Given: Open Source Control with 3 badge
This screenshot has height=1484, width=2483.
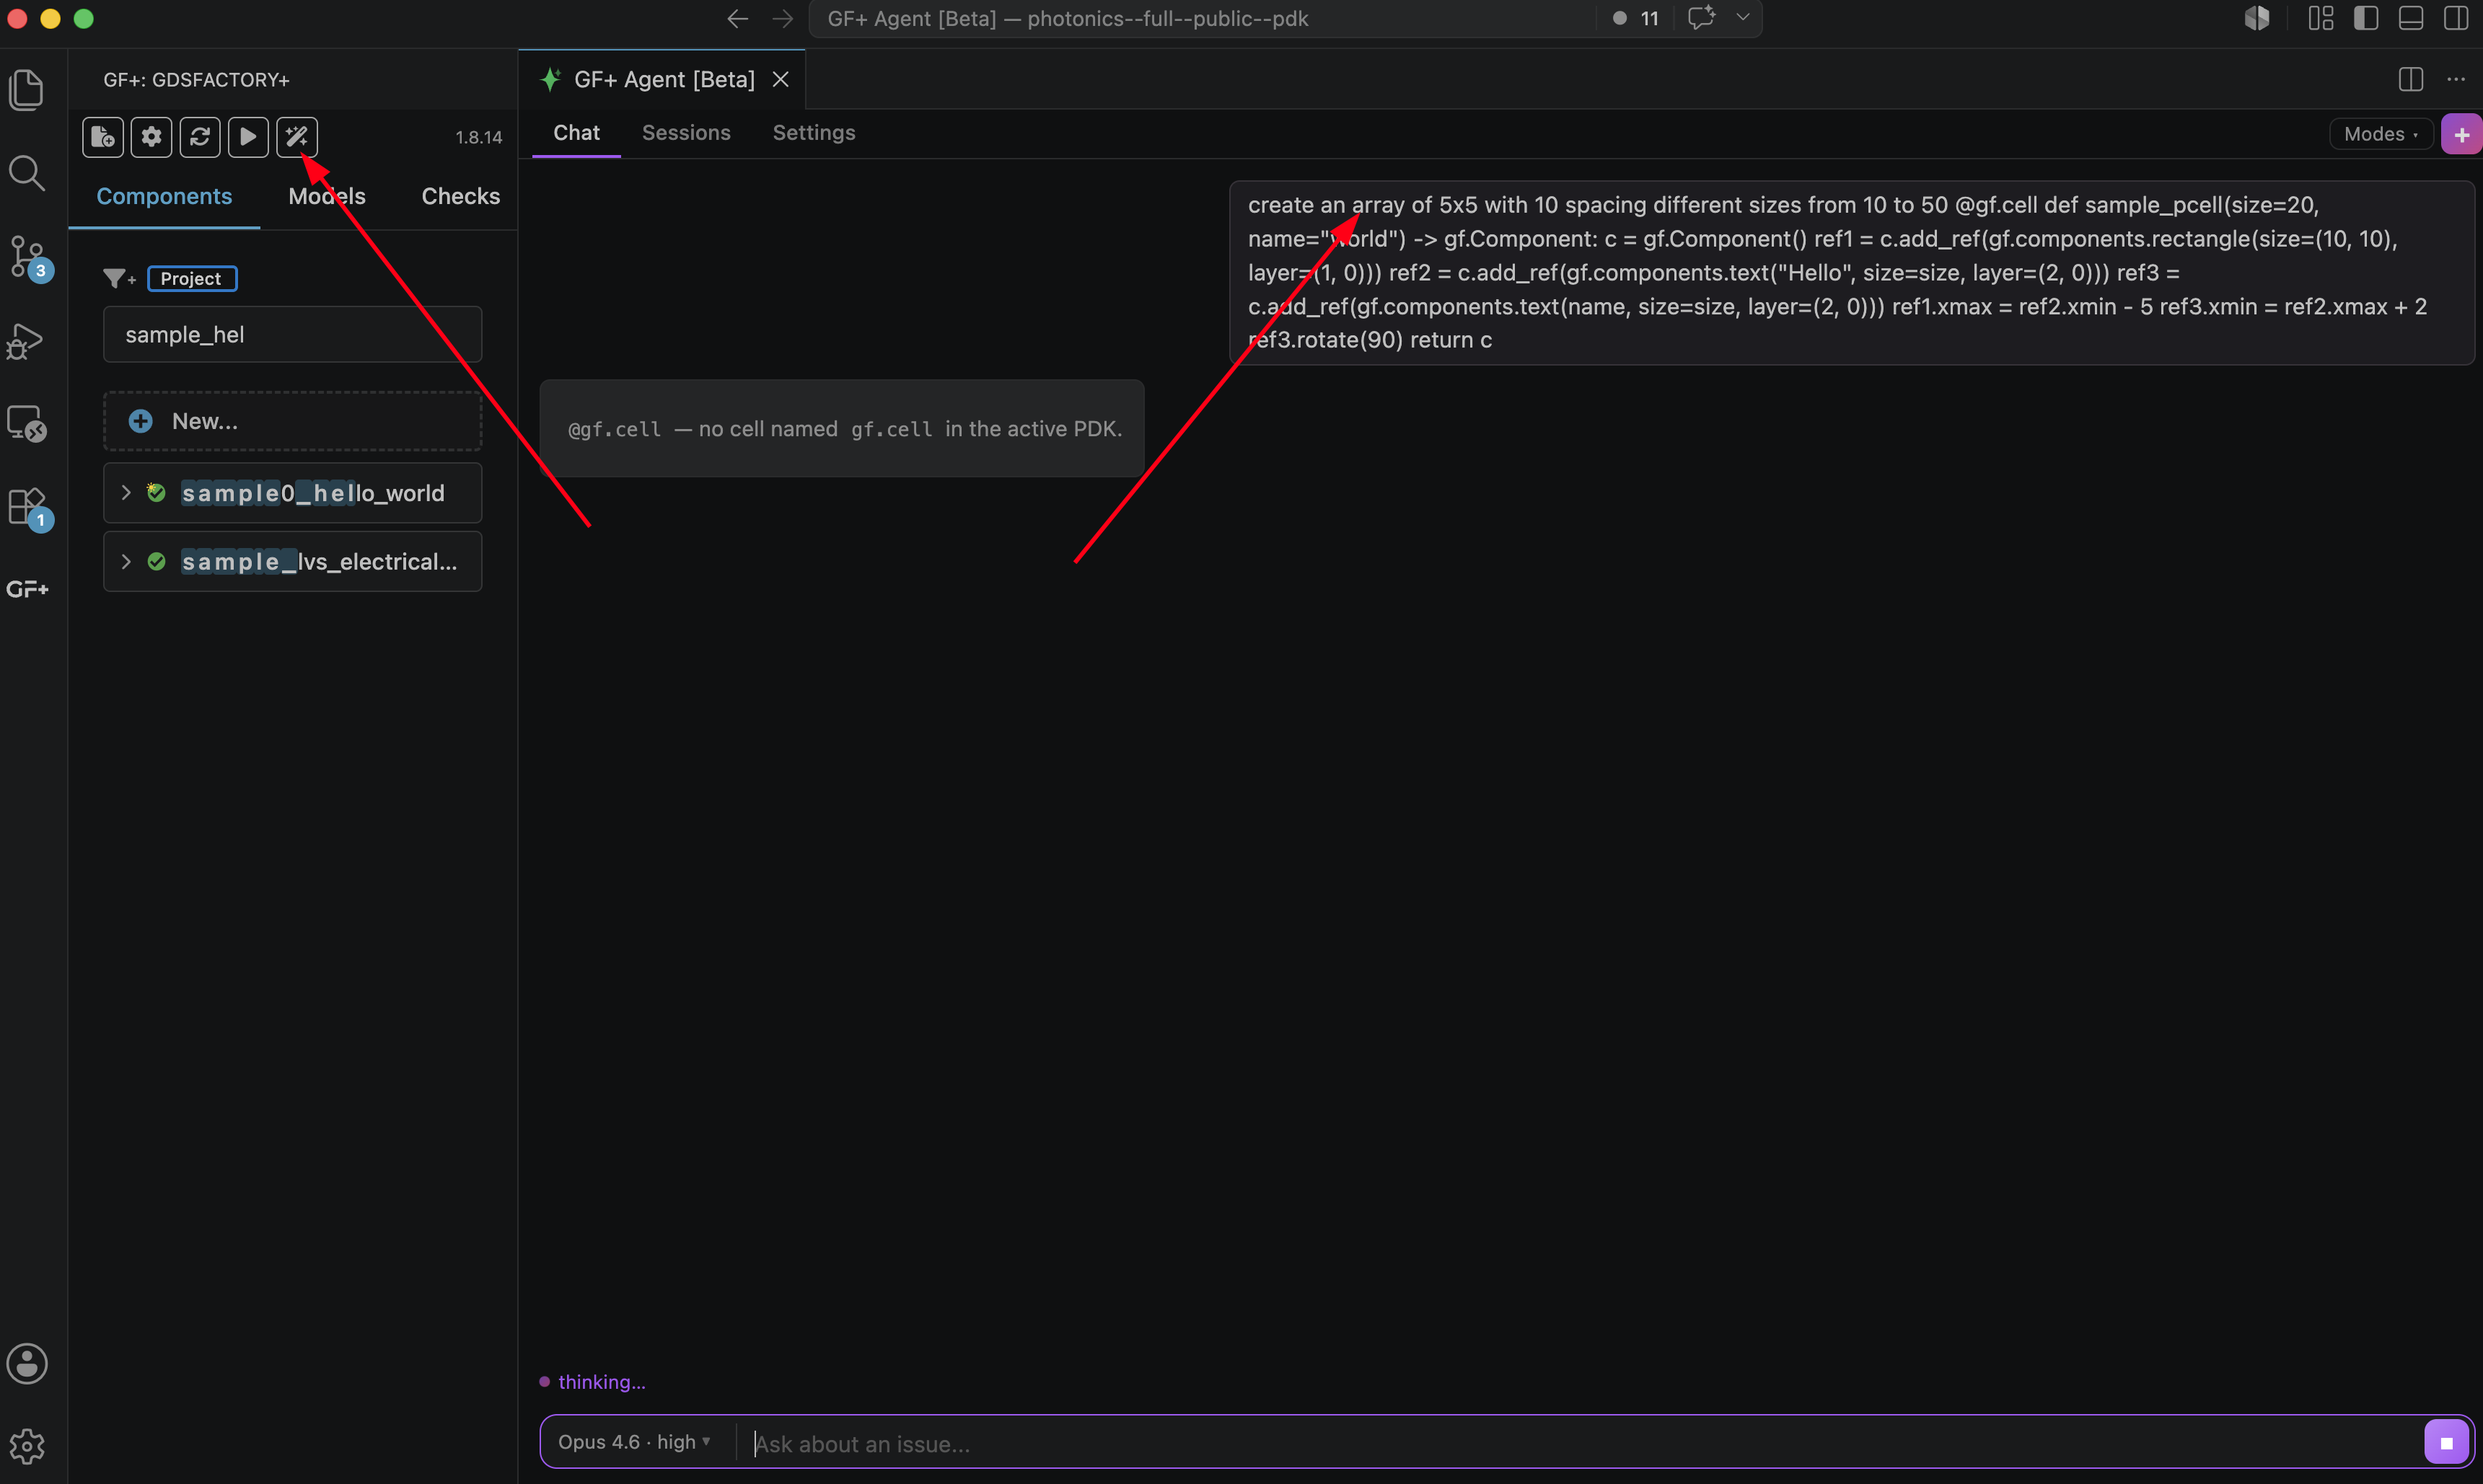Looking at the screenshot, I should tap(27, 258).
